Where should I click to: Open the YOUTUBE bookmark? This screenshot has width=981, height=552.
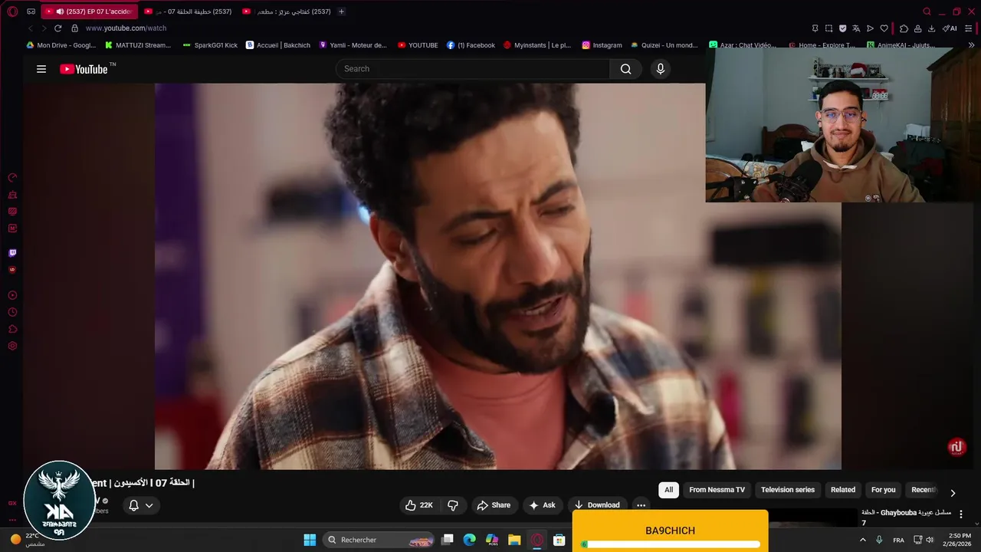[x=418, y=45]
